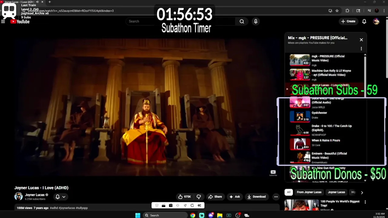This screenshot has width=388, height=218.
Task: Open Chrome from the taskbar
Action: pos(193,215)
